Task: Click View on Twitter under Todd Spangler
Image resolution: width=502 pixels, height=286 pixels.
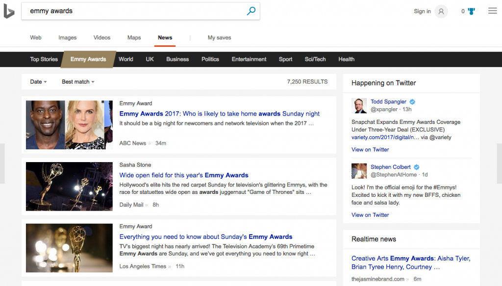Action: (370, 150)
